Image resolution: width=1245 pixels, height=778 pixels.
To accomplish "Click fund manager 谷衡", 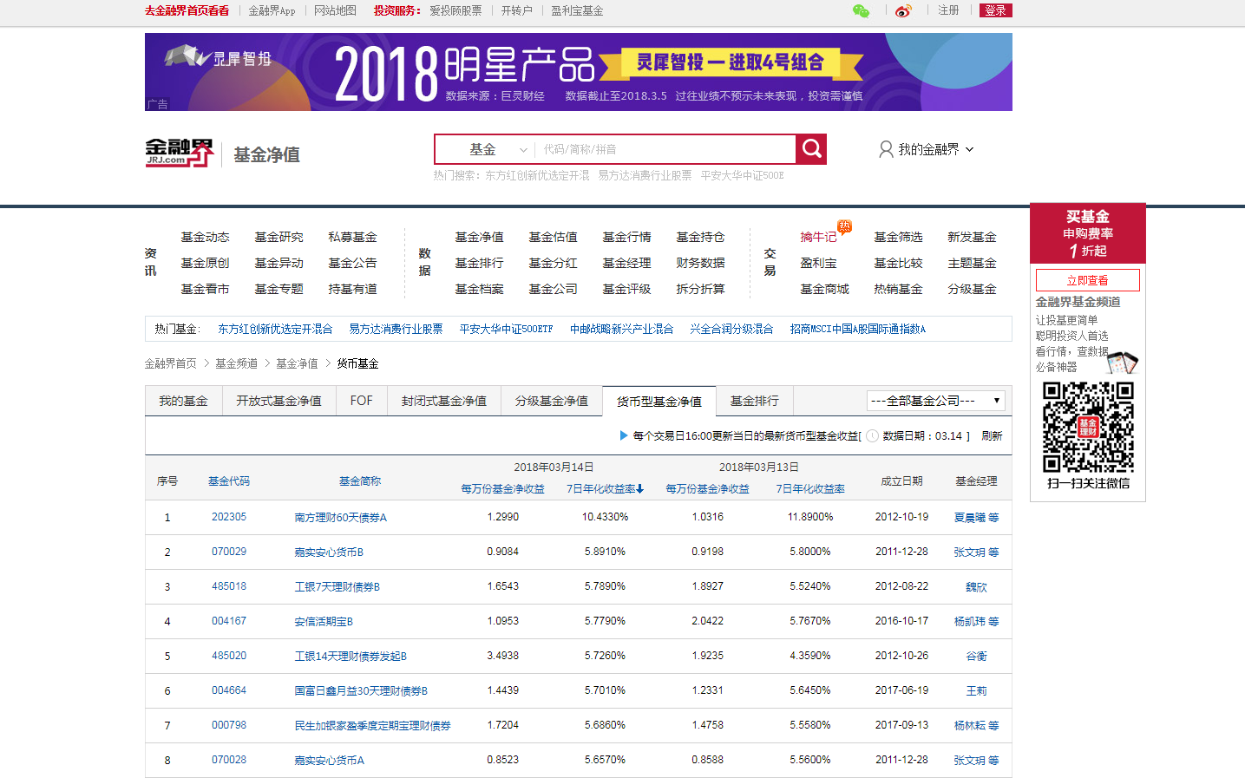I will [976, 657].
